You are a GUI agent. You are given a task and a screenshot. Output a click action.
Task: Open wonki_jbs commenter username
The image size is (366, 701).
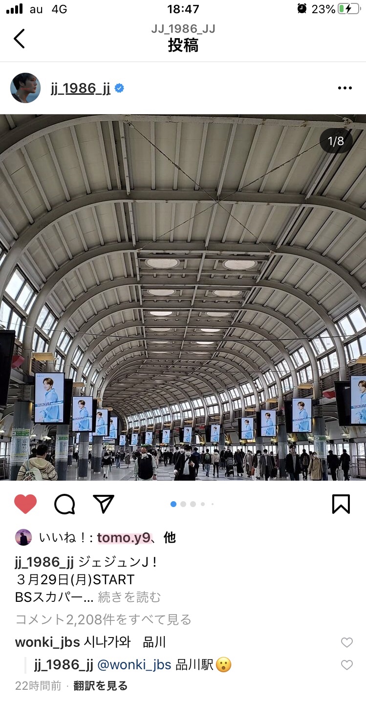point(47,642)
